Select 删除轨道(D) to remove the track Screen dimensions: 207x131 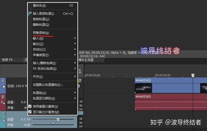pyautogui.click(x=53, y=25)
